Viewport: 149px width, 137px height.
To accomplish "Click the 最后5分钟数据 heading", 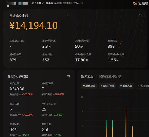I will pyautogui.click(x=18, y=76).
